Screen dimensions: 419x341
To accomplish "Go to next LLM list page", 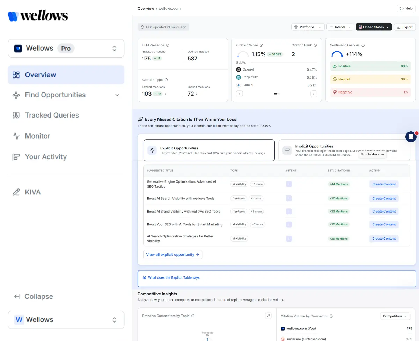I will coord(314,94).
